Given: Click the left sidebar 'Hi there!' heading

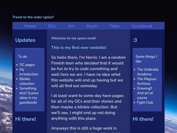Looking at the screenshot, I should pos(26,119).
